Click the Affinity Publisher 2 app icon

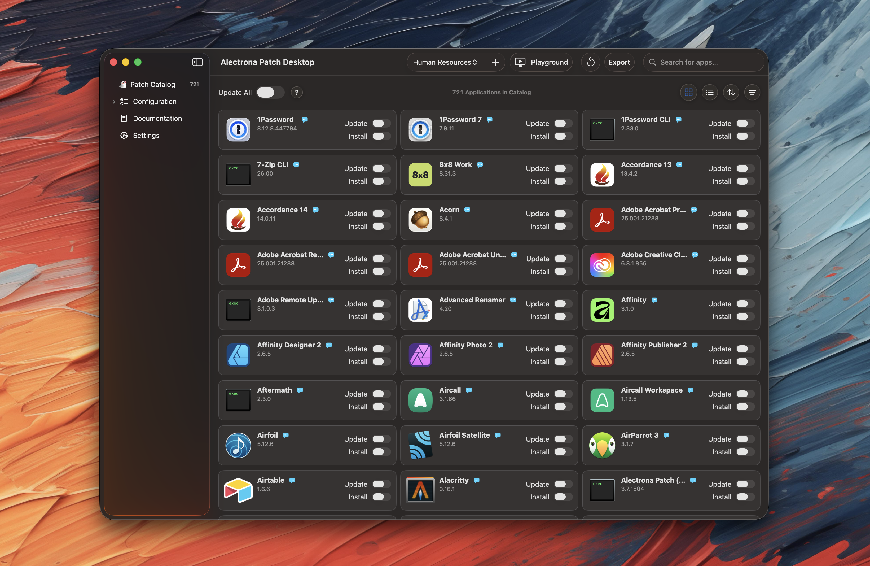pyautogui.click(x=602, y=355)
